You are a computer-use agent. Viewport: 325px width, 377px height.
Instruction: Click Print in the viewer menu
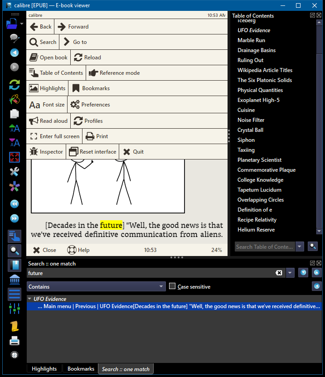tap(97, 136)
